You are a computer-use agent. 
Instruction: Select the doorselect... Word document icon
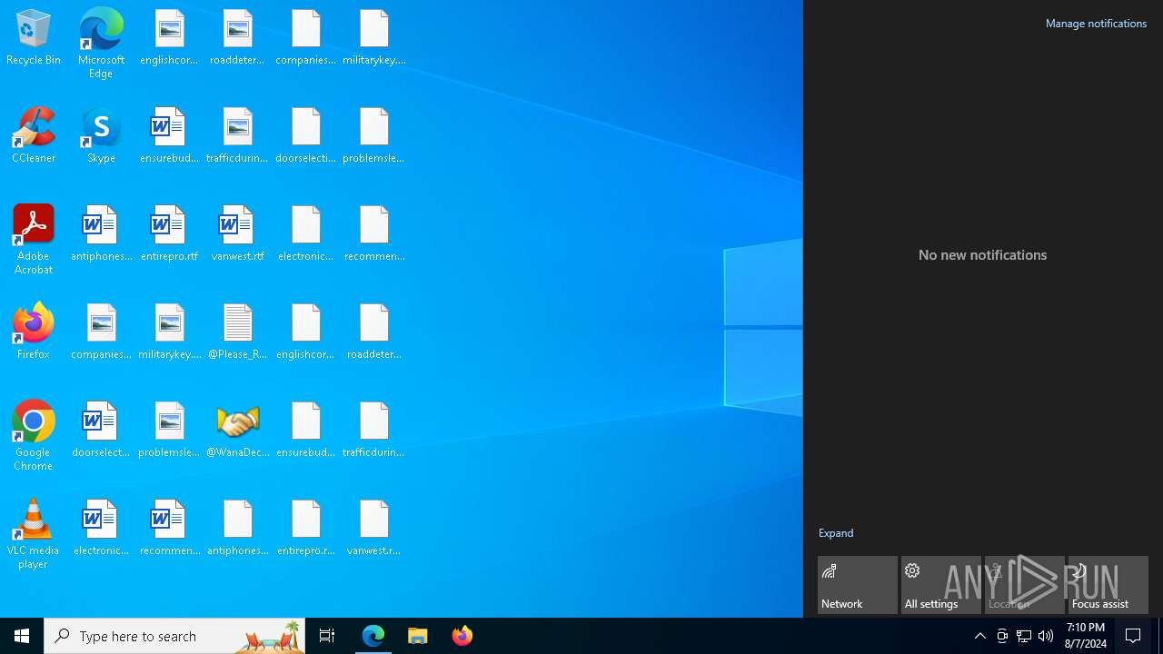tap(101, 431)
